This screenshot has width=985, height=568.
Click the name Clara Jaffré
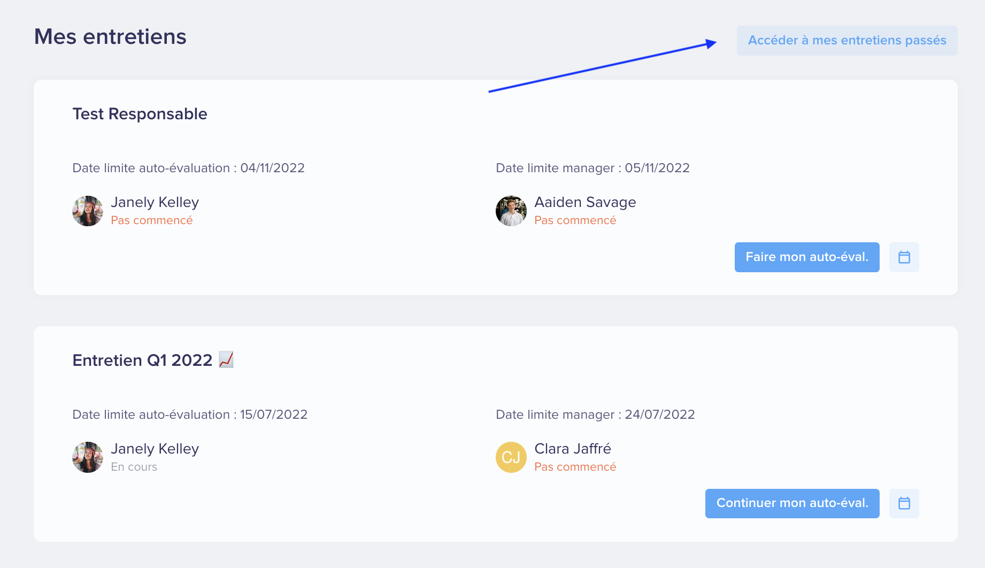click(573, 449)
